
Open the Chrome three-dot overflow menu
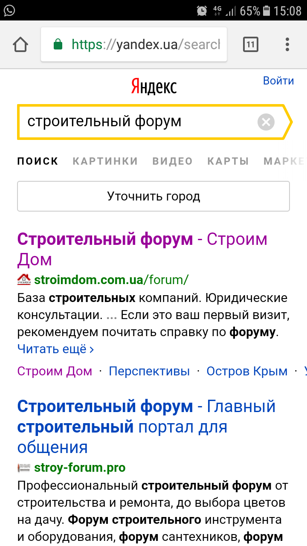click(x=287, y=44)
